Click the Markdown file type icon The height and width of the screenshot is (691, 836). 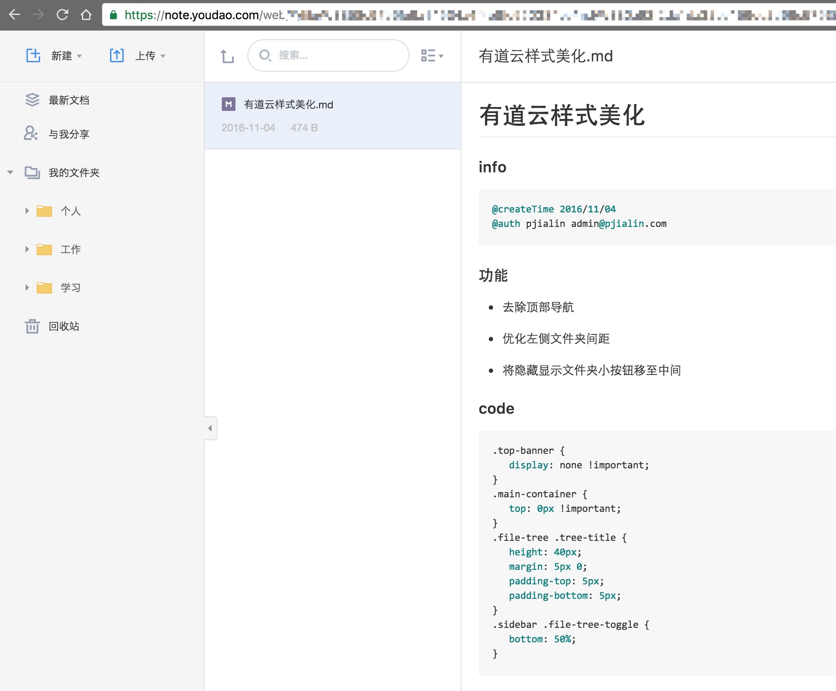click(229, 105)
